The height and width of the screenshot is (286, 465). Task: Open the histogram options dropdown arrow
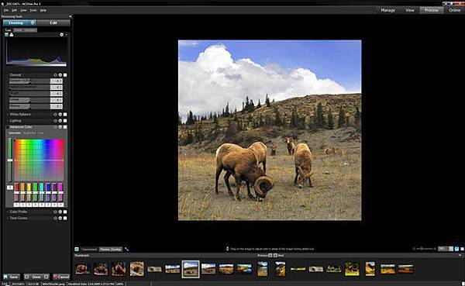(66, 35)
